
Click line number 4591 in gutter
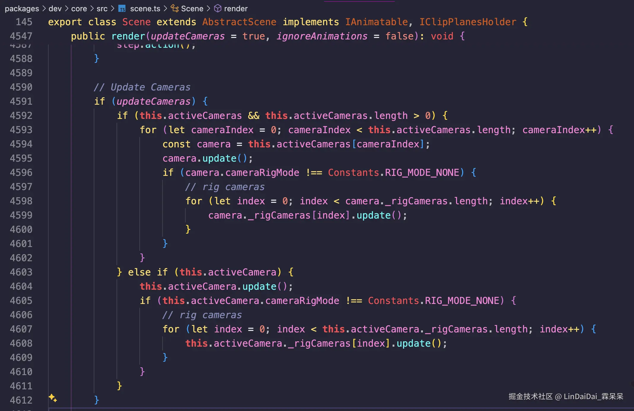21,101
